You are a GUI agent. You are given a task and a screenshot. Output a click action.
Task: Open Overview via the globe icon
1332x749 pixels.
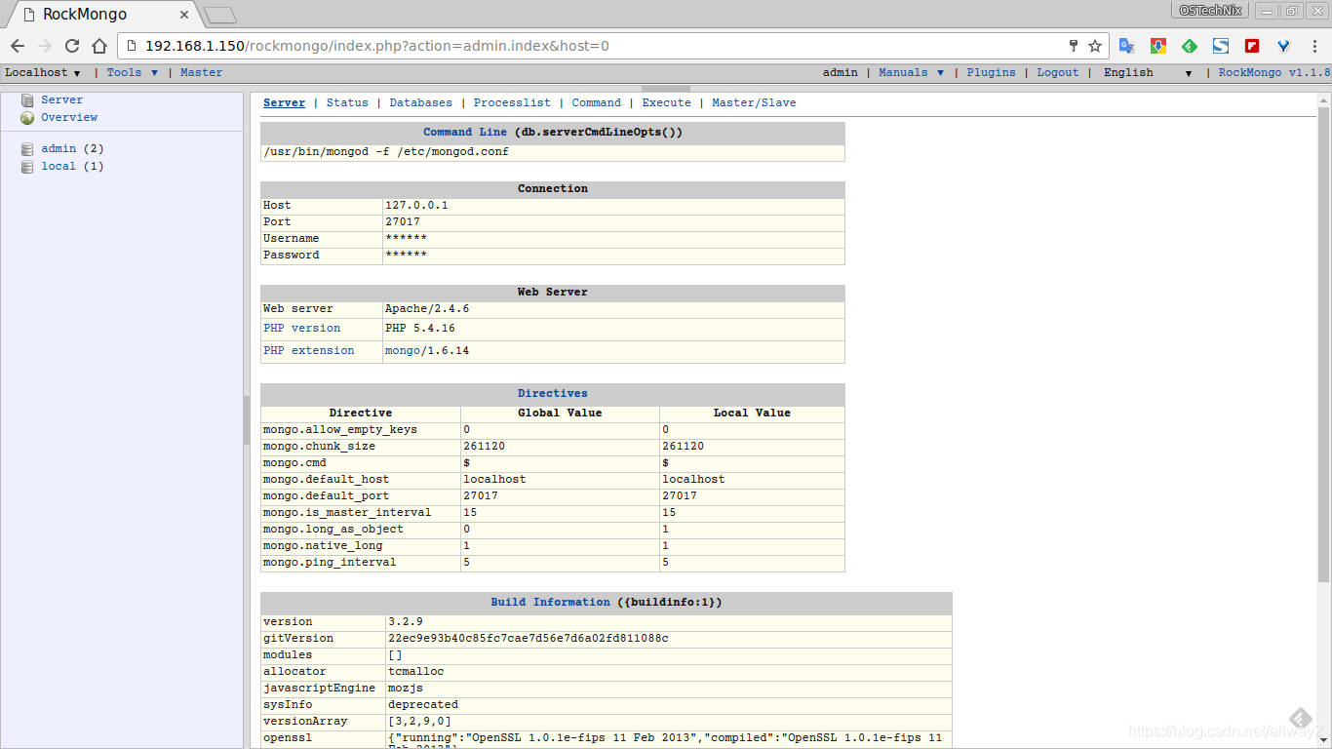[28, 117]
